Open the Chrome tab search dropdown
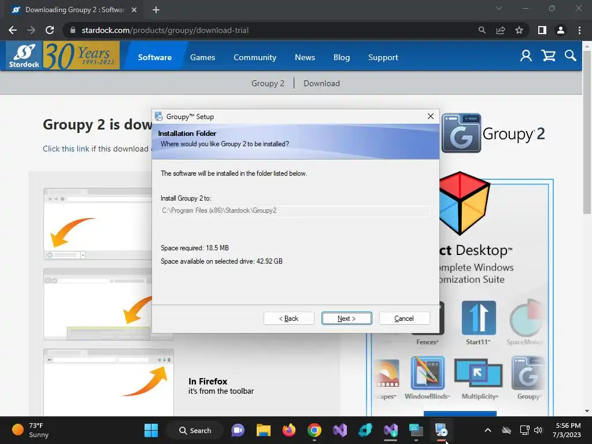The image size is (592, 444). [x=499, y=8]
